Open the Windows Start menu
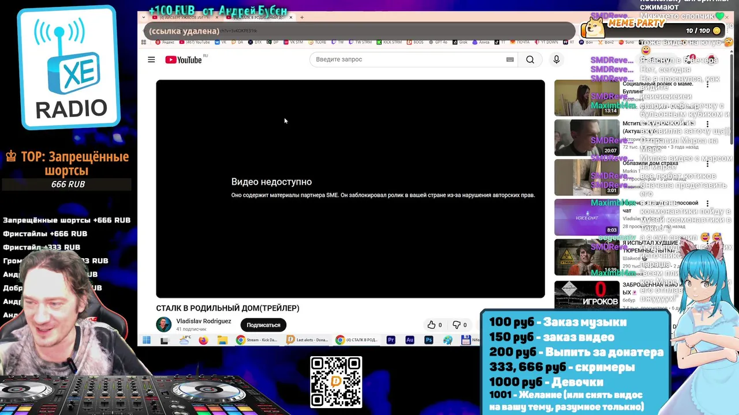Viewport: 739px width, 415px height. pyautogui.click(x=147, y=341)
